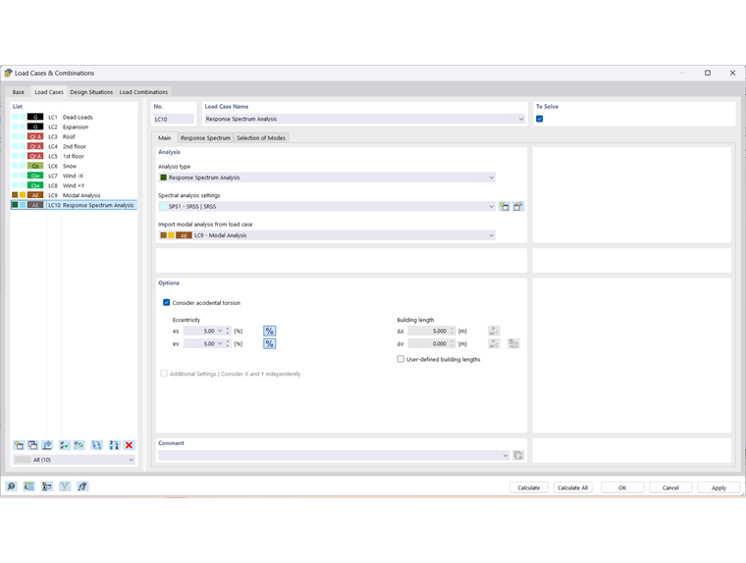Click the eX eccentricity stepper arrows
Image resolution: width=746 pixels, height=563 pixels.
228,331
